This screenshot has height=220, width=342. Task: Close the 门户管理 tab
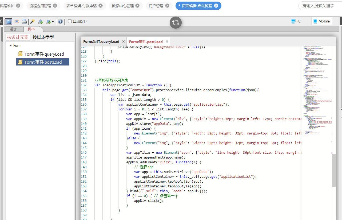pyautogui.click(x=167, y=6)
